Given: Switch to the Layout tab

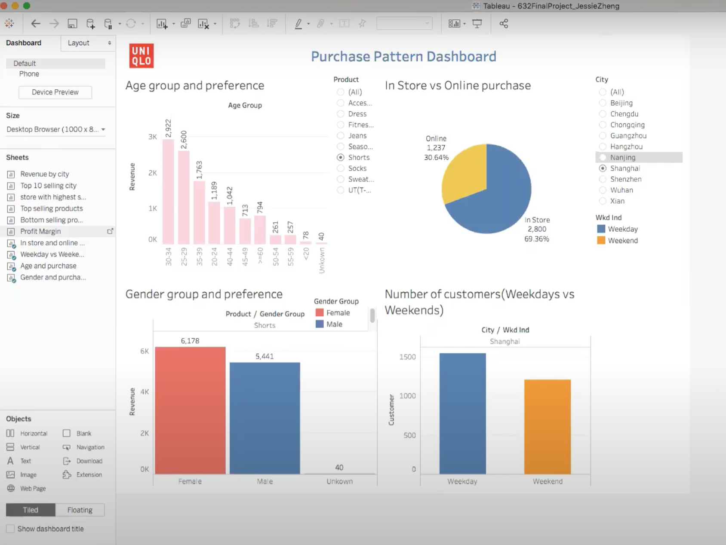Looking at the screenshot, I should click(x=79, y=43).
